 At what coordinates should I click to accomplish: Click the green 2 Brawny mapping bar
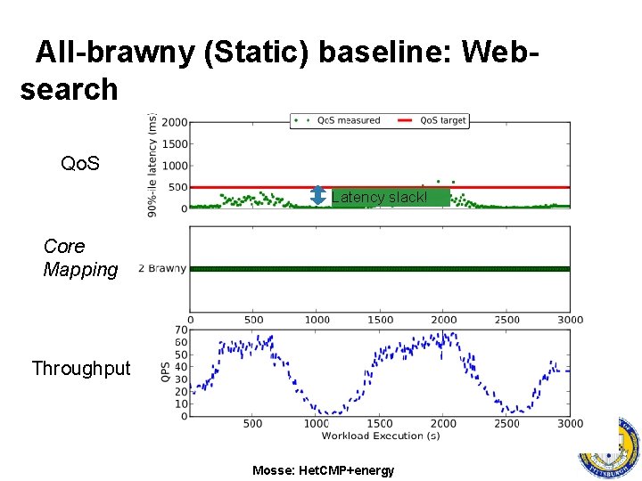pyautogui.click(x=380, y=269)
